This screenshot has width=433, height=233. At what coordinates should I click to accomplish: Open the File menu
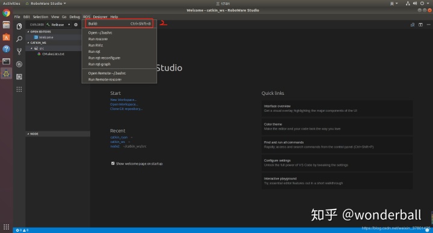pos(17,17)
